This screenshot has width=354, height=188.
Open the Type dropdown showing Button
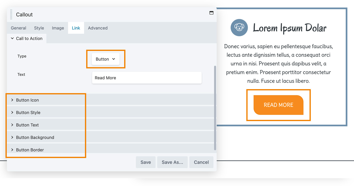pos(105,59)
